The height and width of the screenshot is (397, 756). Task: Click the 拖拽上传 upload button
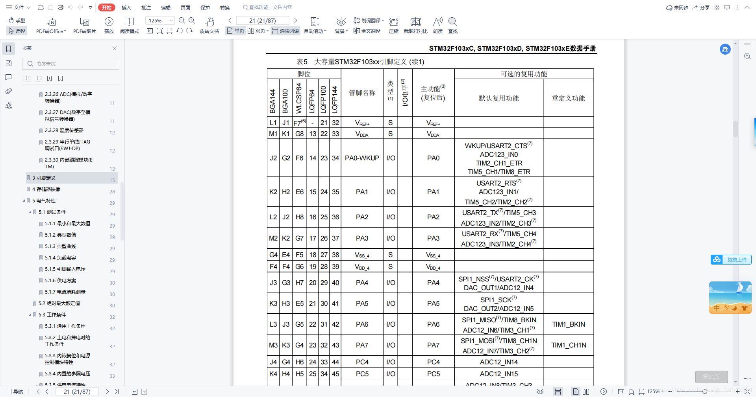[731, 259]
